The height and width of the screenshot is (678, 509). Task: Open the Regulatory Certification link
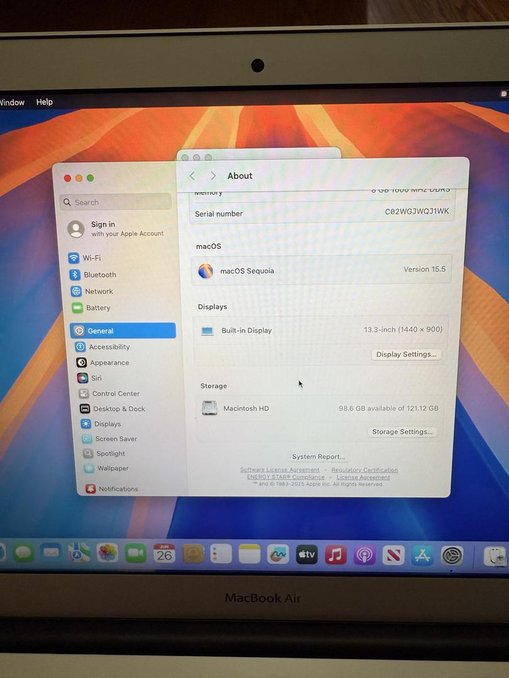click(x=364, y=470)
